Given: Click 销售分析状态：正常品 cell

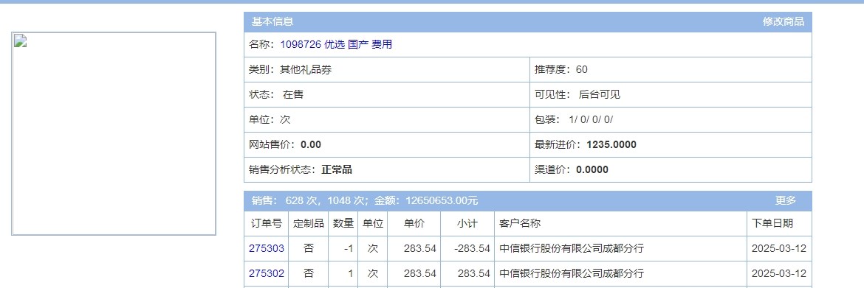Looking at the screenshot, I should (x=386, y=170).
